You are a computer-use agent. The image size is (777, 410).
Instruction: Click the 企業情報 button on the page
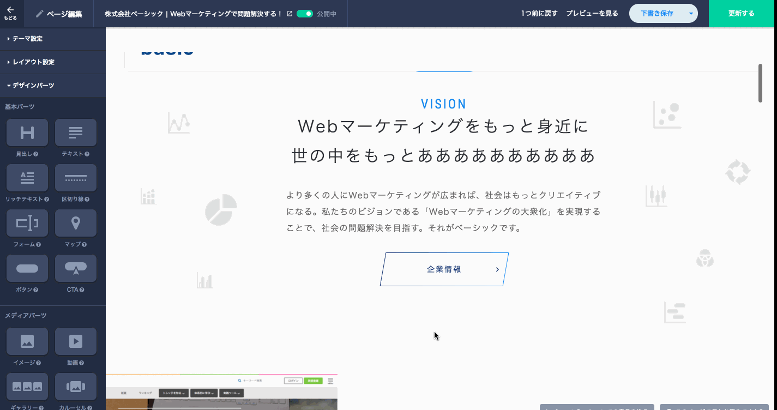click(444, 269)
